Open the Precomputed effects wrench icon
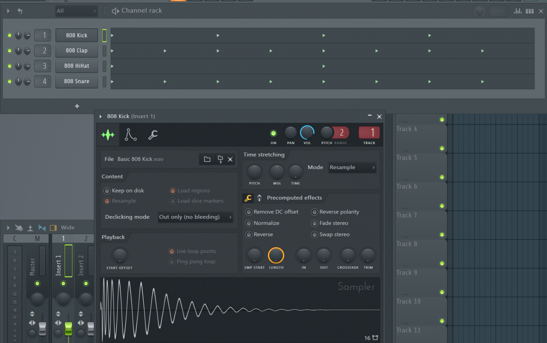The width and height of the screenshot is (547, 343). [x=248, y=198]
